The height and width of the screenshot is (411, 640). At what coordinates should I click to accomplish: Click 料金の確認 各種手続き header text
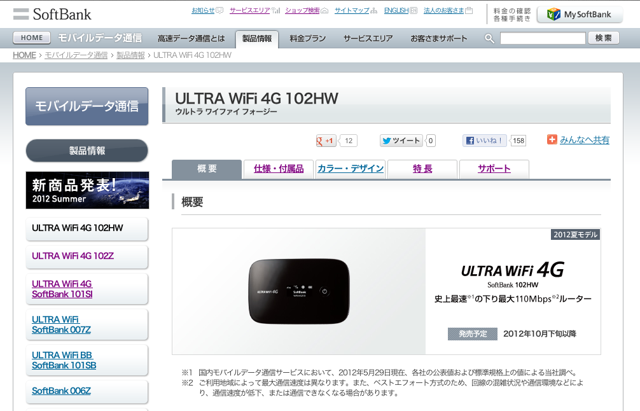click(512, 15)
